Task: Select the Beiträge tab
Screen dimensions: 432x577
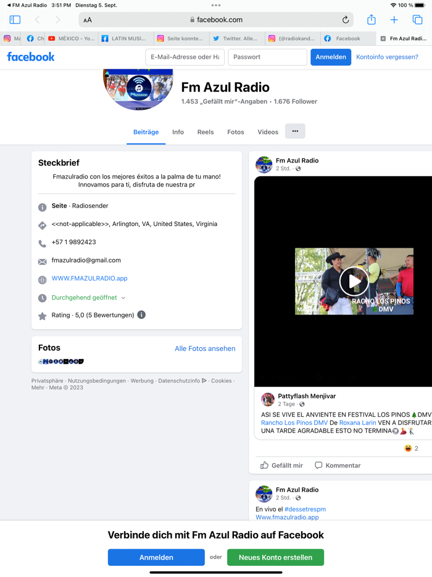Action: 146,132
